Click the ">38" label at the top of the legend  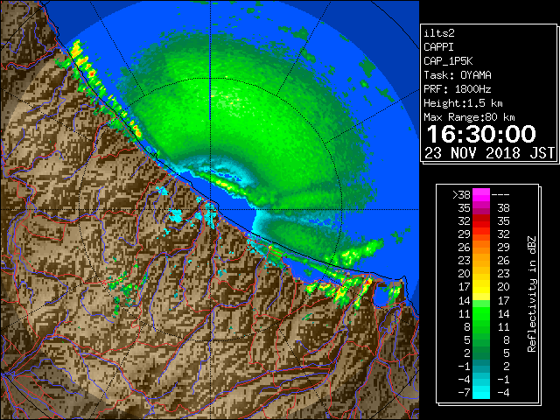pos(461,194)
